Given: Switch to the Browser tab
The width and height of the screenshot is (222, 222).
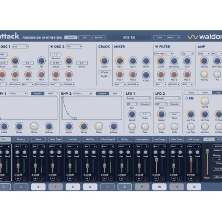Looking at the screenshot, I should 99,38.
